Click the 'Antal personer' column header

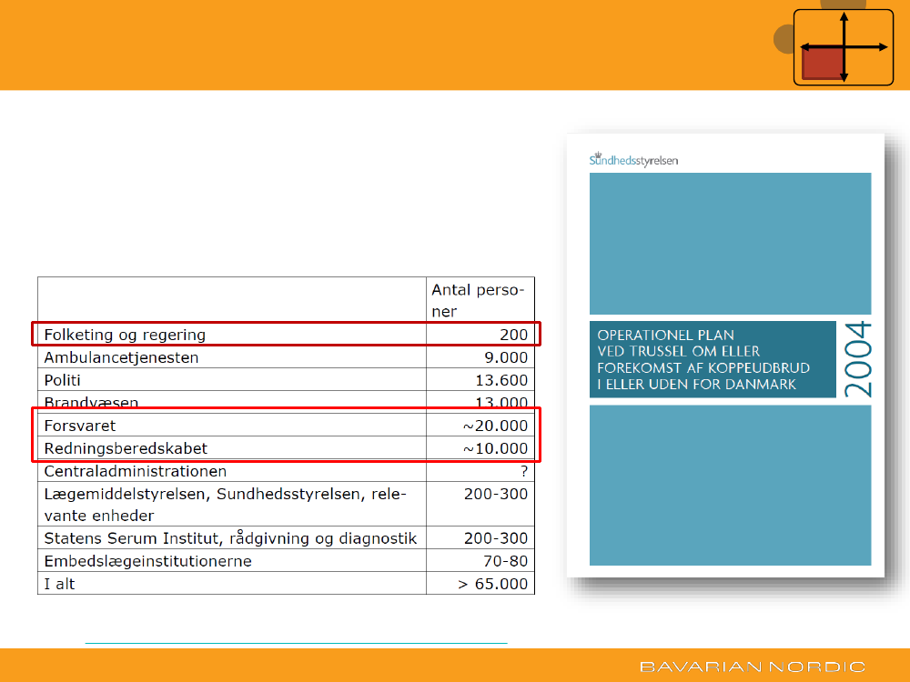(479, 300)
